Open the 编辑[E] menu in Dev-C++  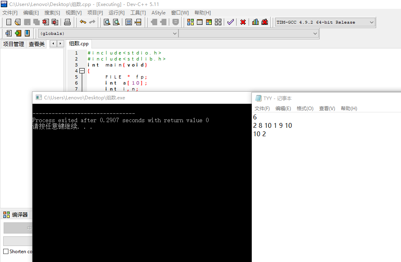(31, 13)
